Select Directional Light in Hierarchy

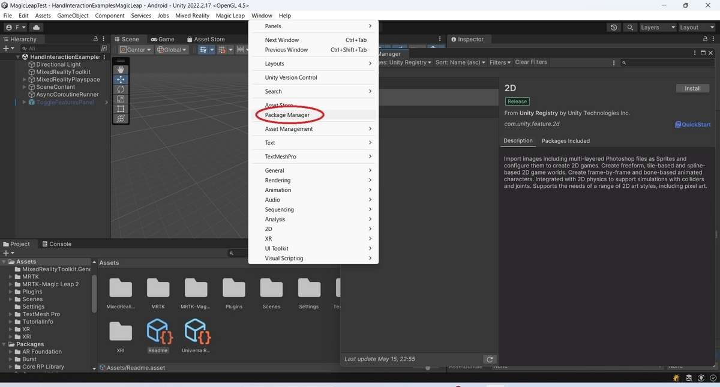tap(58, 64)
